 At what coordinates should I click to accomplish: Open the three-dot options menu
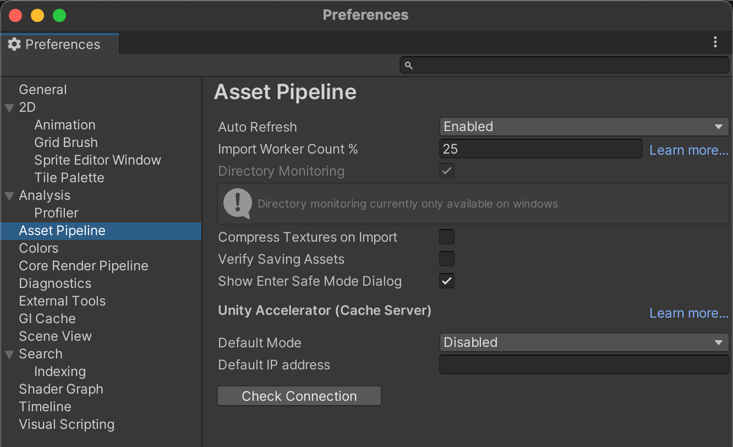click(715, 42)
